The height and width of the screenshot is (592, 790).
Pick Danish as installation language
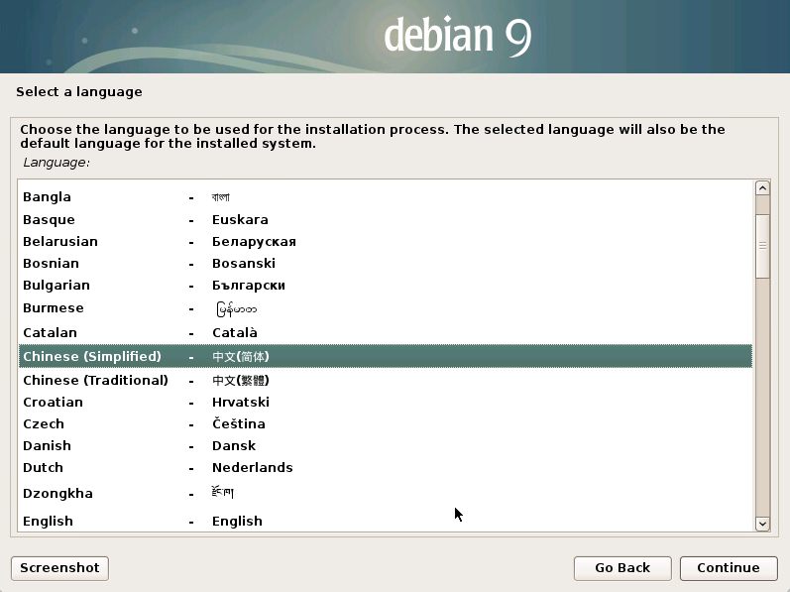click(386, 445)
